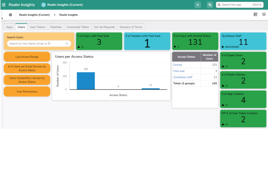Viewport: 268px width, 179px height.
Task: Click the Last Access Range button
Action: pyautogui.click(x=27, y=57)
